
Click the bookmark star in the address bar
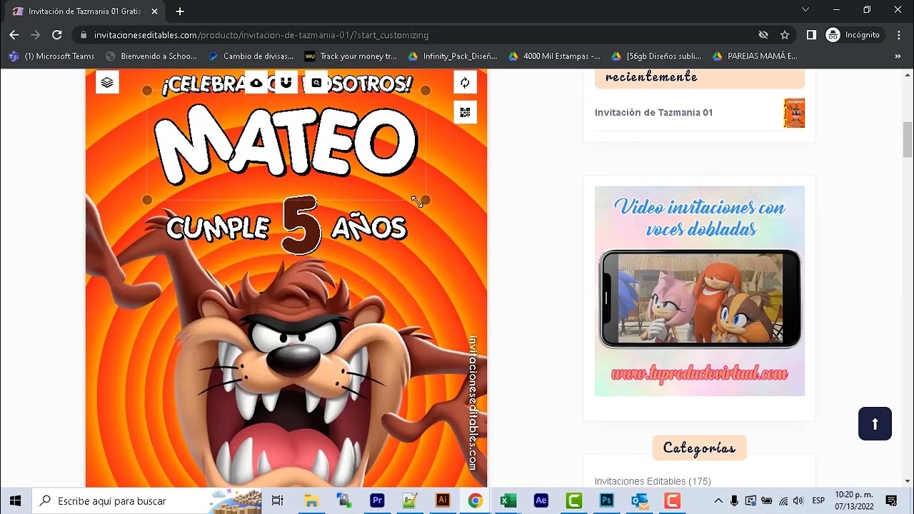(785, 34)
